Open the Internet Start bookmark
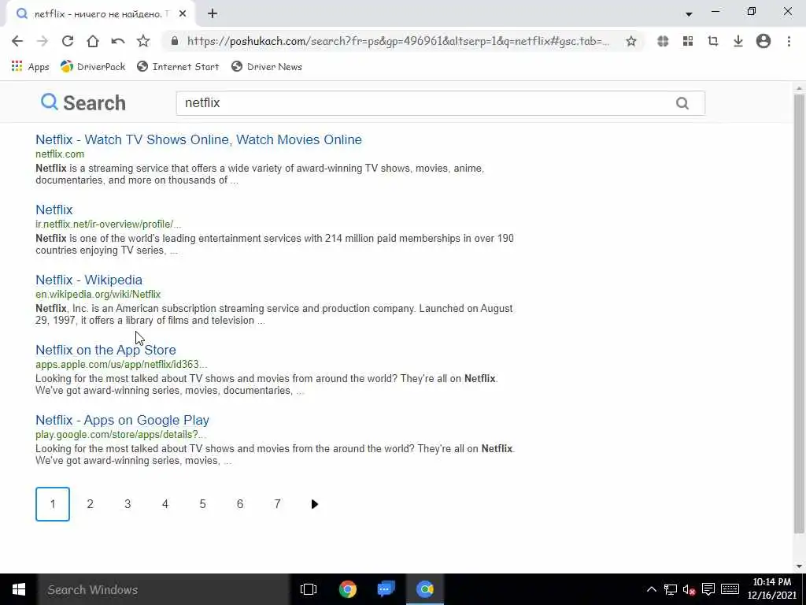This screenshot has width=806, height=605. tap(178, 66)
